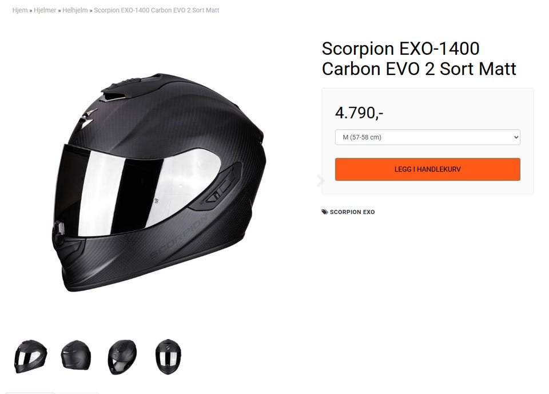The image size is (549, 394).
Task: Click the SCORPION lettering on helmet chin
Action: pos(180,238)
